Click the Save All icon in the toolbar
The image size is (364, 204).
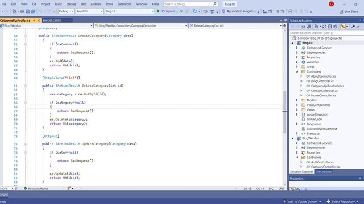pos(33,11)
